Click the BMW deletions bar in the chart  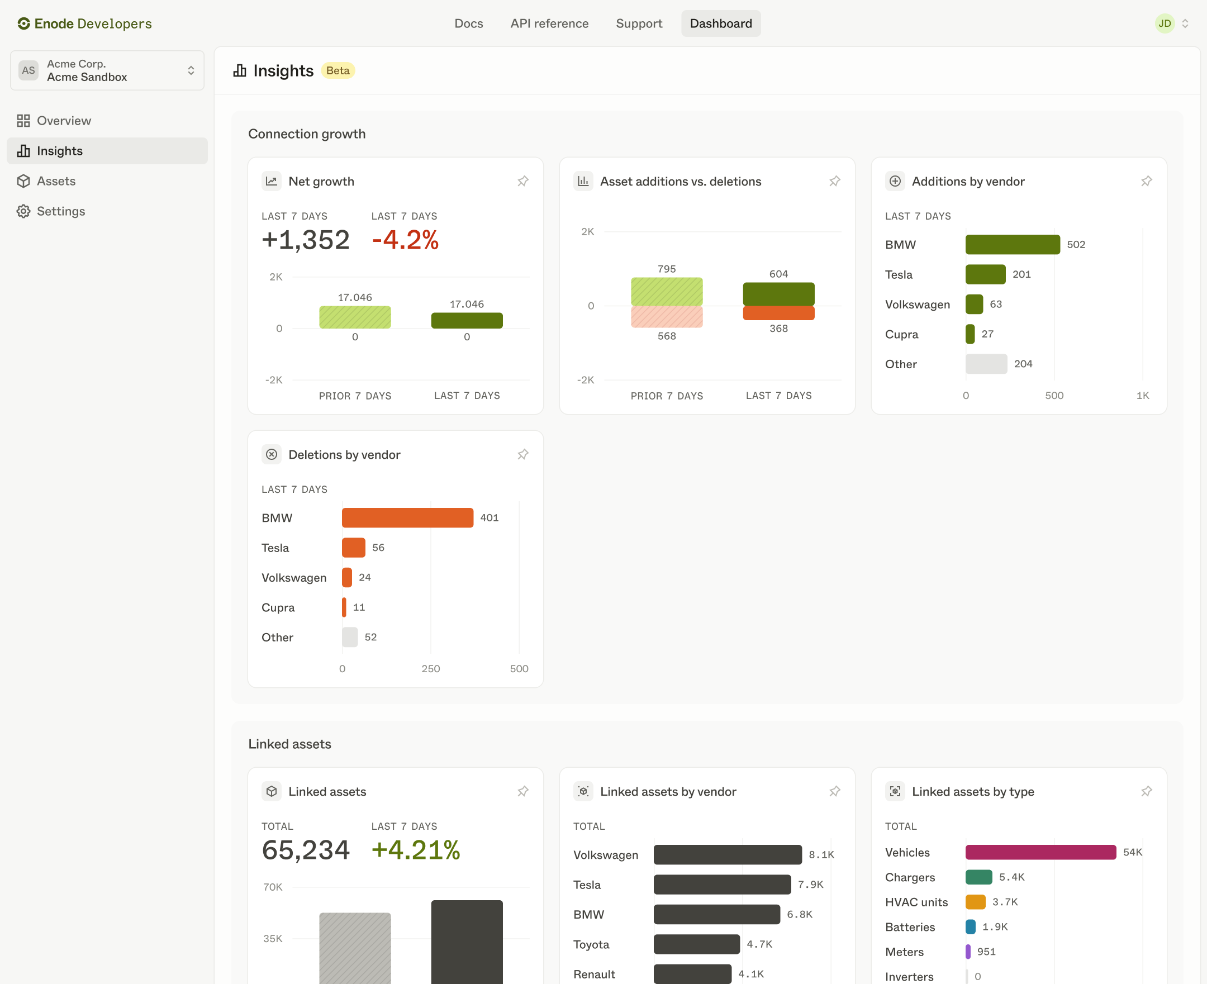[407, 517]
